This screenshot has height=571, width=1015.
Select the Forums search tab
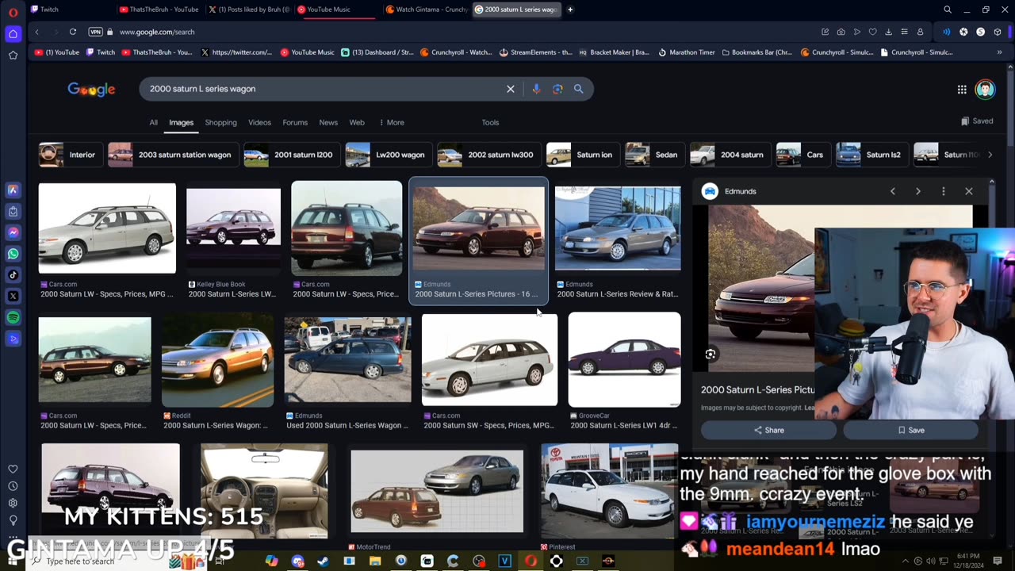point(295,122)
